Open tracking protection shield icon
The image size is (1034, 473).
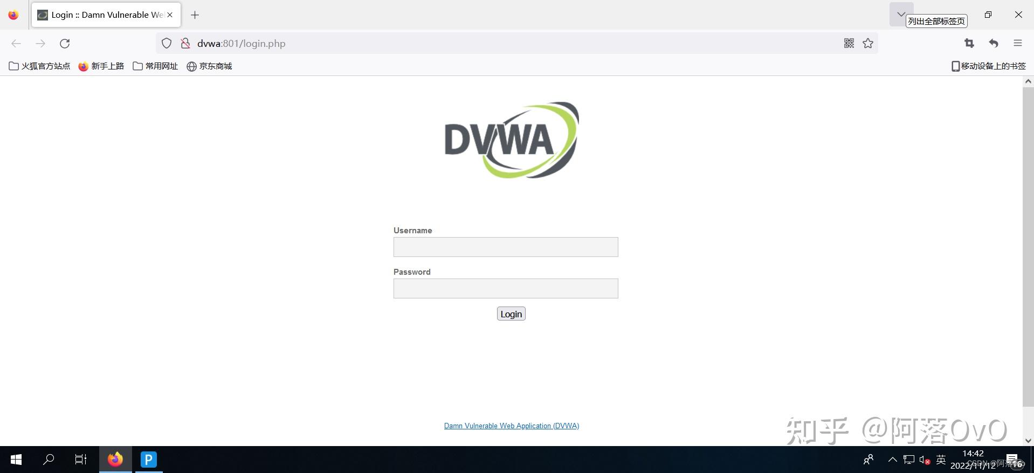tap(167, 44)
